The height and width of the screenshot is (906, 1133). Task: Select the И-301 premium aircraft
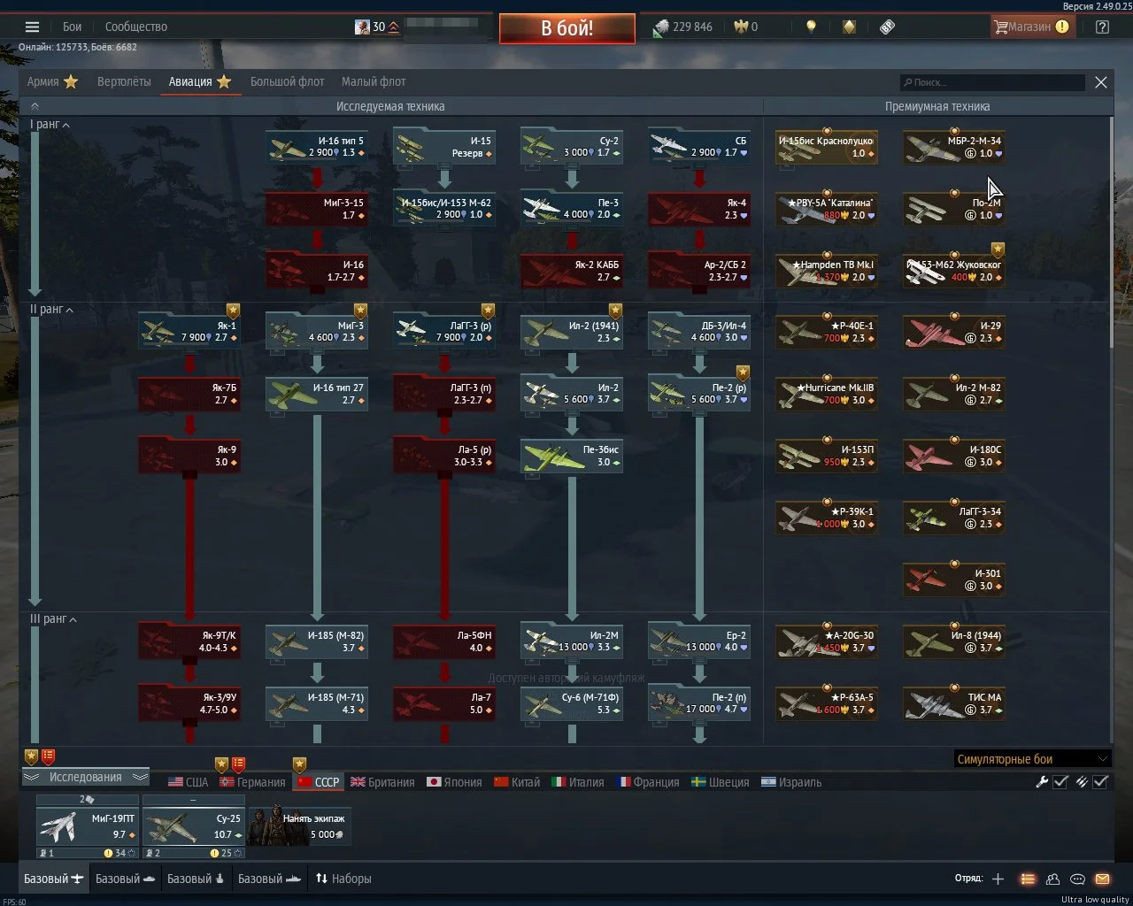click(954, 580)
